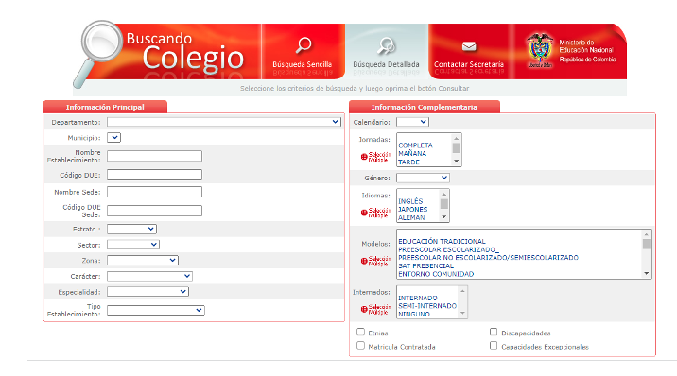Expand the Zona dropdown
This screenshot has height=376, width=677.
coord(143,260)
